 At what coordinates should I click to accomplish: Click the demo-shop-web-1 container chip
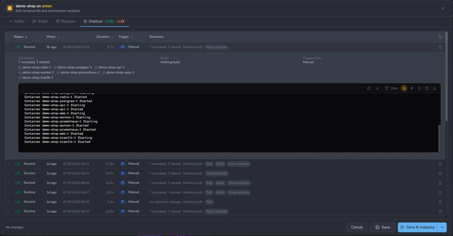(x=118, y=72)
